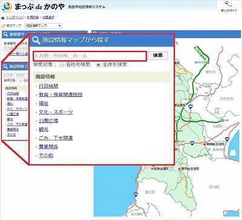This screenshot has width=242, height=220.
Task: Select the 名称を検索 radio button
Action: coord(62,65)
